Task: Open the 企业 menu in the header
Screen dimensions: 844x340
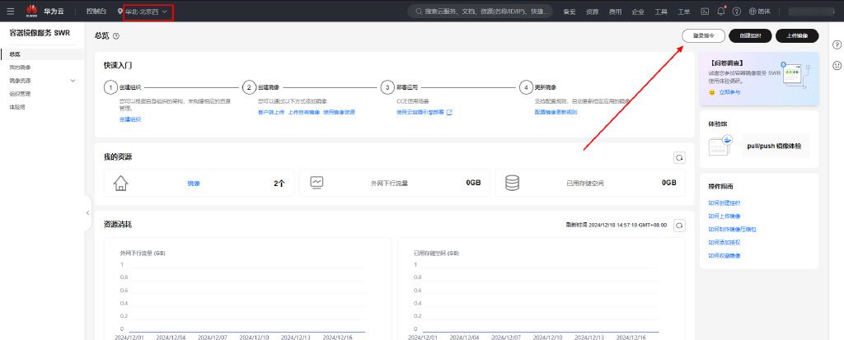Action: (x=638, y=12)
